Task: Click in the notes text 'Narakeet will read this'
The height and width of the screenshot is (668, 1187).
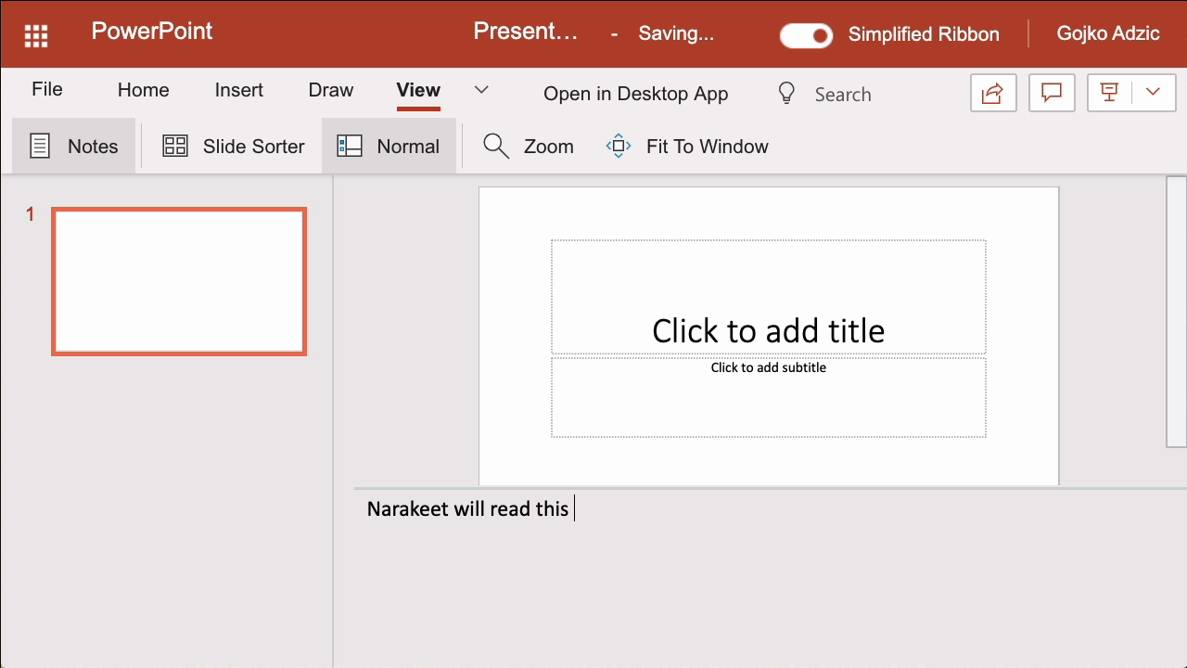Action: (x=467, y=508)
